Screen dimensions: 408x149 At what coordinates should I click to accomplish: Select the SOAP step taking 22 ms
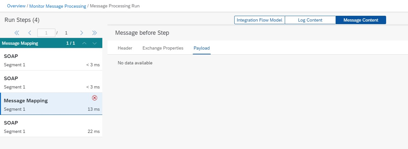(x=51, y=126)
